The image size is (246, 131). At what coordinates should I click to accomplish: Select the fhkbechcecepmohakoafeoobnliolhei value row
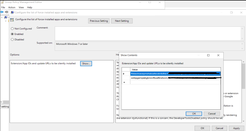click(175, 74)
